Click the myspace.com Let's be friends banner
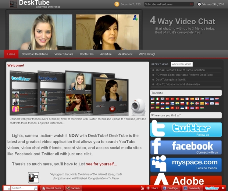 186,164
